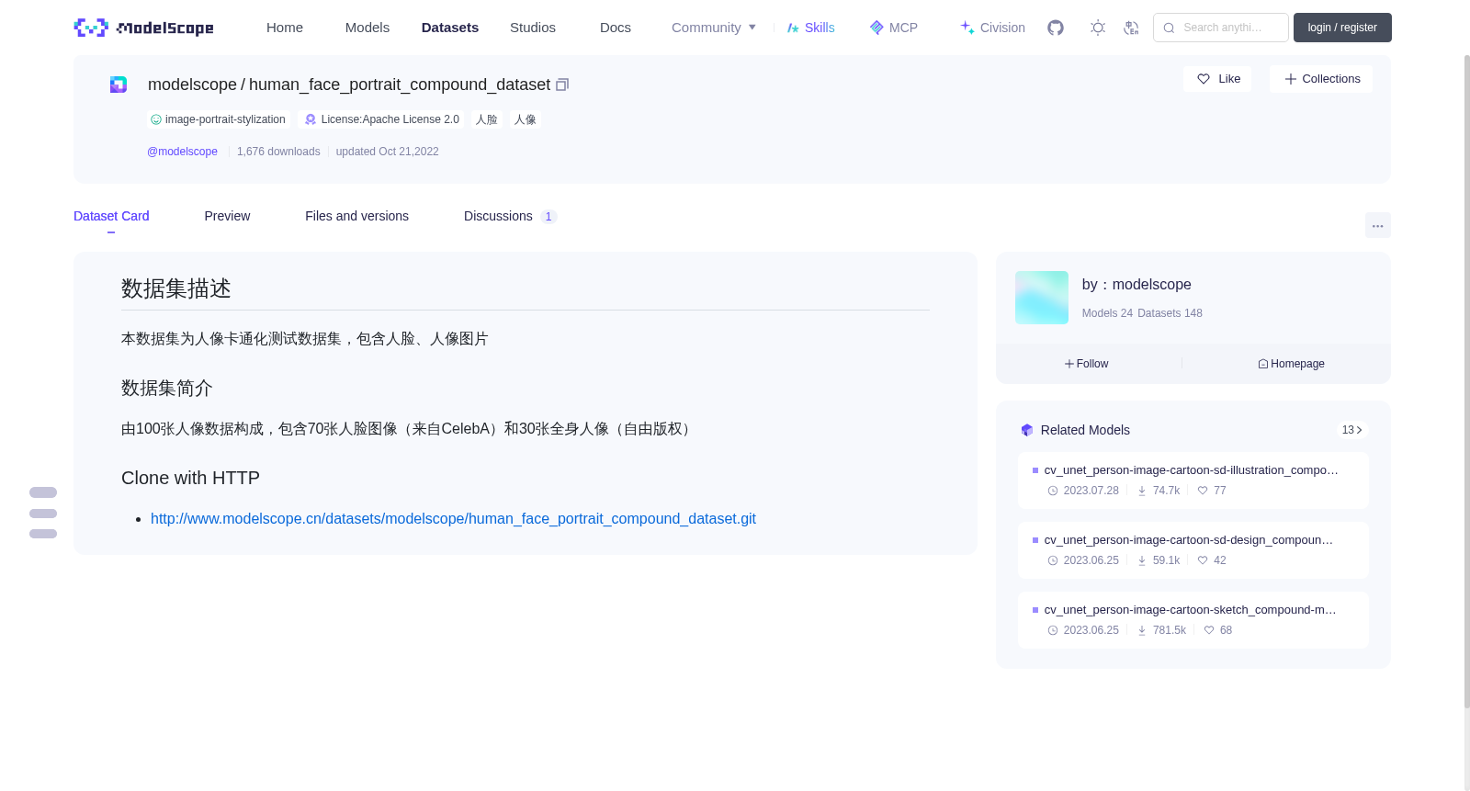The width and height of the screenshot is (1470, 791).
Task: Open the three-dots more options button
Action: [x=1378, y=225]
